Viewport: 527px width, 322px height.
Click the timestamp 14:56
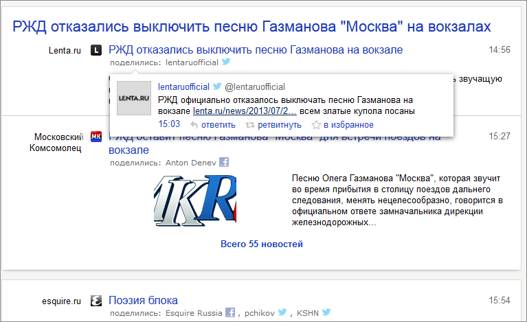click(500, 49)
